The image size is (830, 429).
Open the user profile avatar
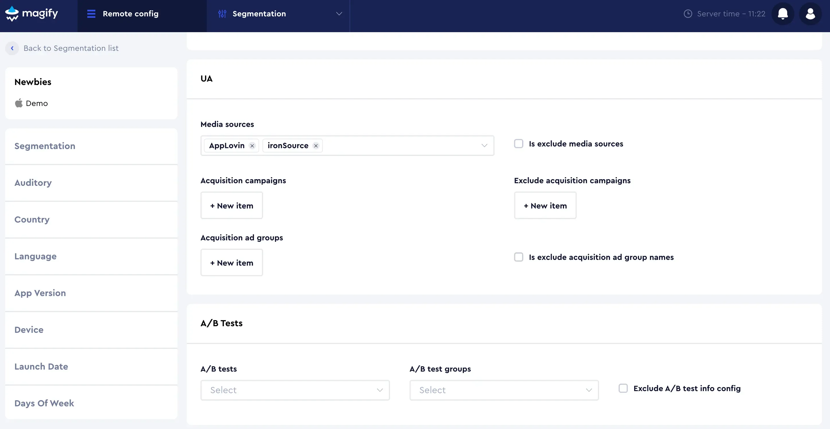pyautogui.click(x=810, y=13)
